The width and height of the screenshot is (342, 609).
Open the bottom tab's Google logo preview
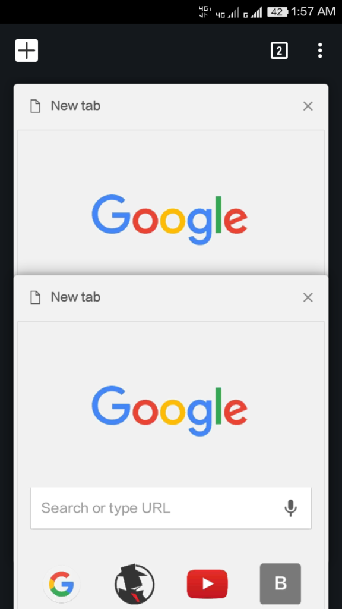point(169,411)
